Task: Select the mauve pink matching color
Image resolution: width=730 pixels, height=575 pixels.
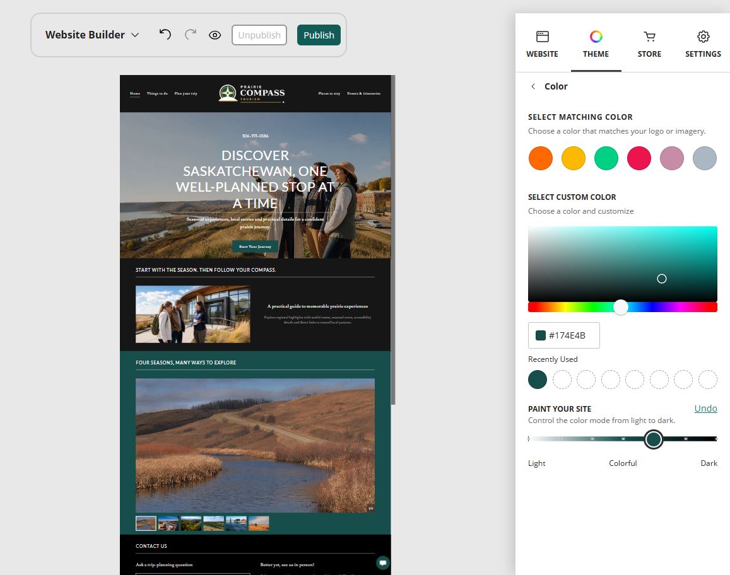Action: click(672, 158)
